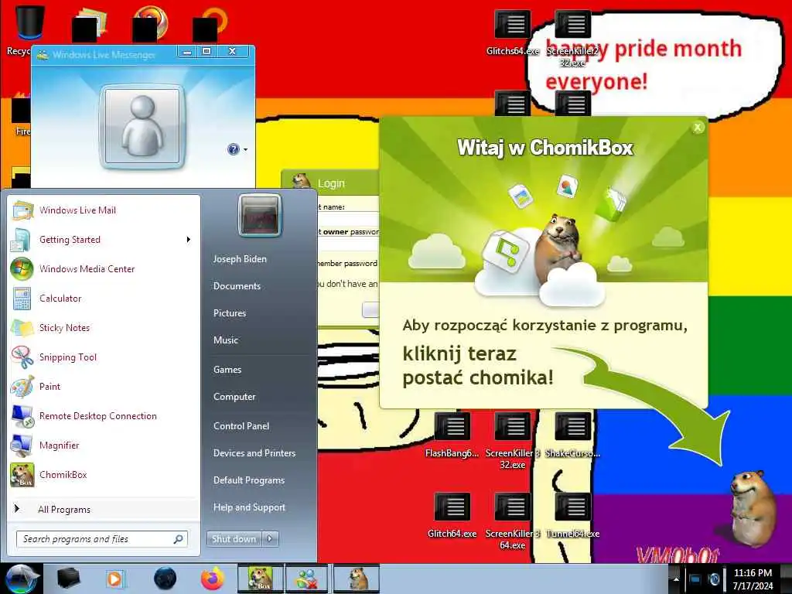Image resolution: width=792 pixels, height=594 pixels.
Task: Click the Windows Start orb
Action: pos(20,579)
